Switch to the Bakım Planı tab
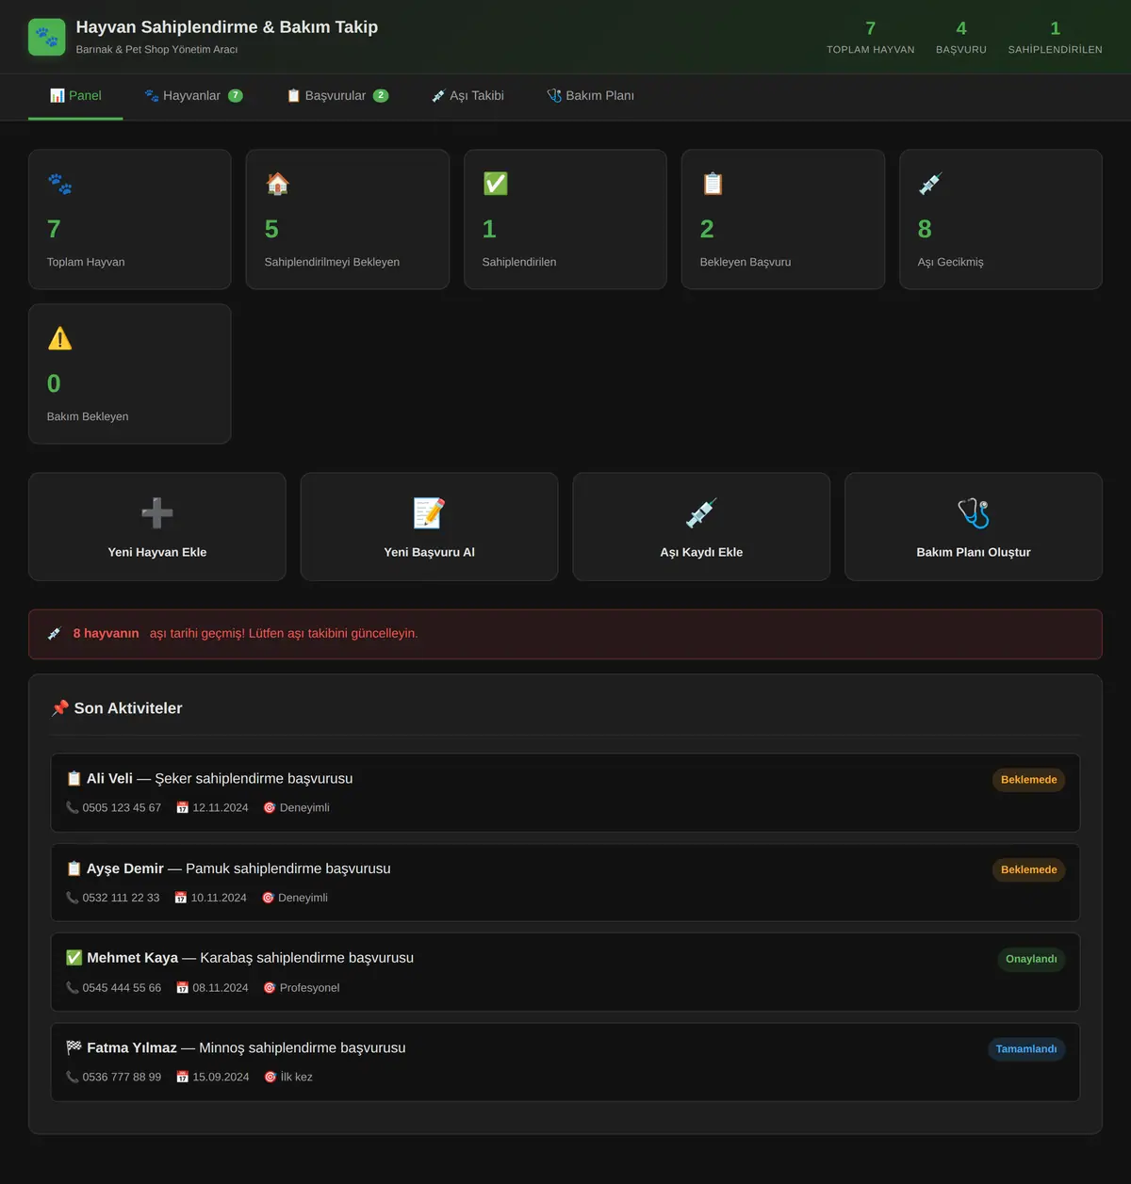Viewport: 1131px width, 1184px height. (x=591, y=96)
